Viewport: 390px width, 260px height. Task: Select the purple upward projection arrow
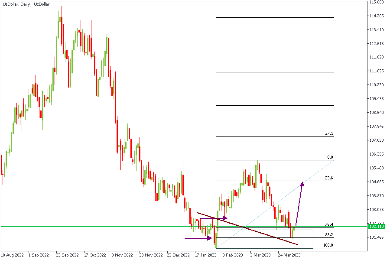point(299,204)
